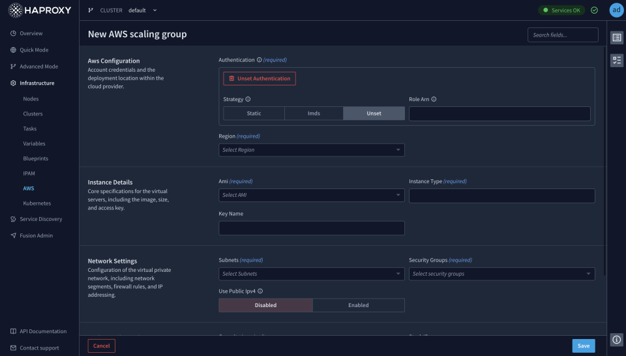Screen dimensions: 626x356
Task: Show Role Arn info tooltip icon
Action: pos(434,99)
